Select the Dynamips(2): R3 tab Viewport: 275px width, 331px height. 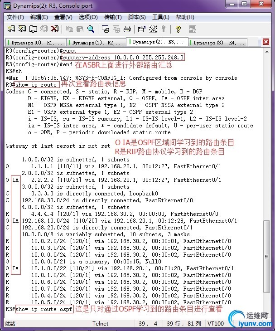click(x=157, y=42)
